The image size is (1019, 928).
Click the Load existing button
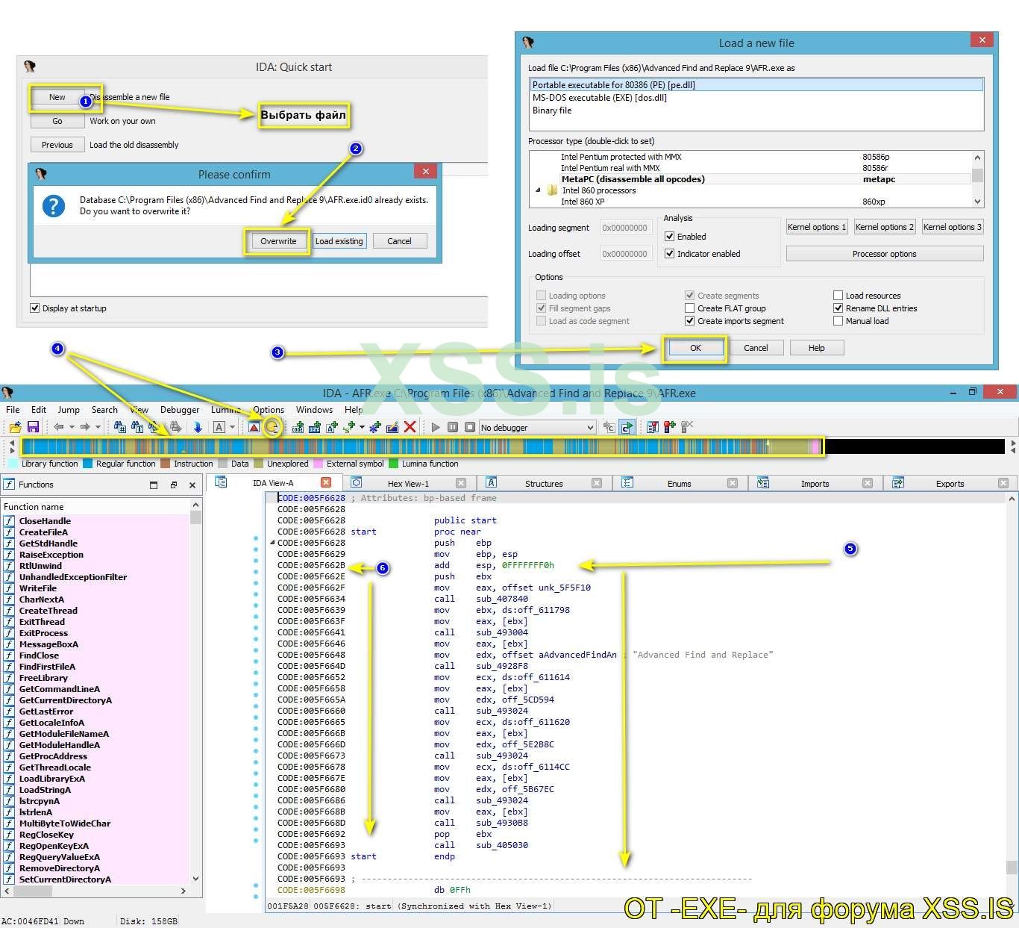(x=339, y=241)
